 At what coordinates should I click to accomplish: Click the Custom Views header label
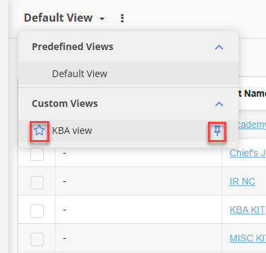(65, 103)
